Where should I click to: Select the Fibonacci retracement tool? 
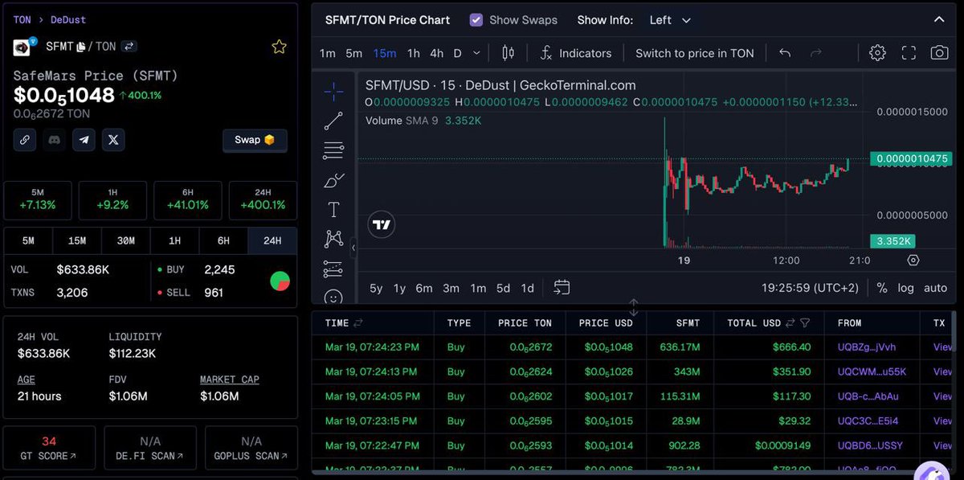(333, 150)
